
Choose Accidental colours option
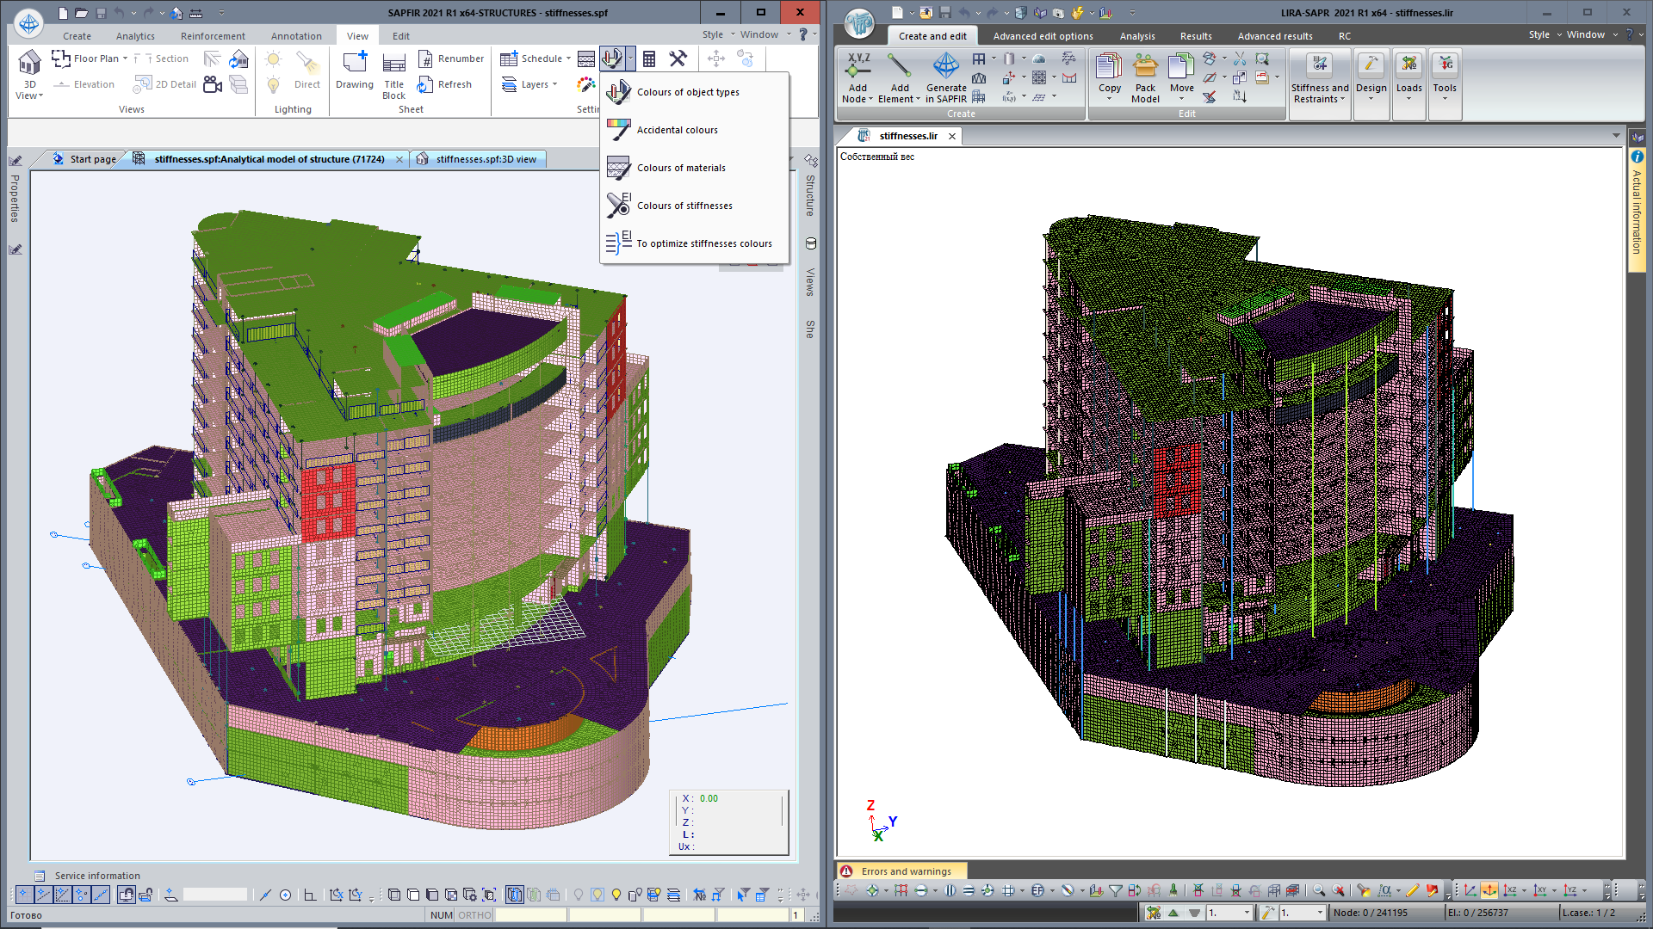(677, 130)
